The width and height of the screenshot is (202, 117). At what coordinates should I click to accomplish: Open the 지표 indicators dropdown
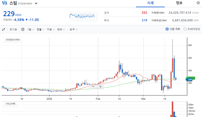click(x=51, y=29)
